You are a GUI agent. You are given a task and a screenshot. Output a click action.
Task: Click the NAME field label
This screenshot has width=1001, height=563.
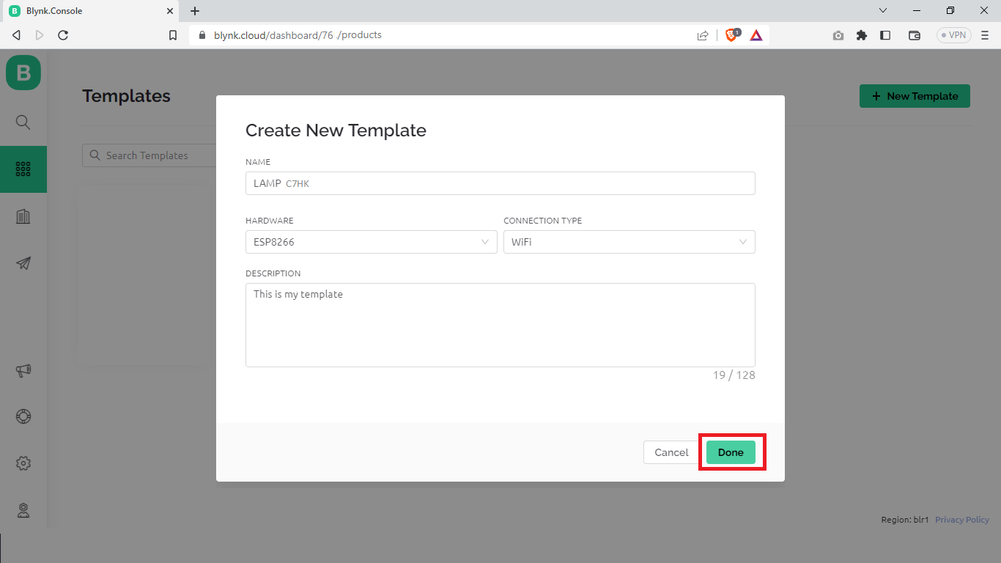(x=258, y=162)
